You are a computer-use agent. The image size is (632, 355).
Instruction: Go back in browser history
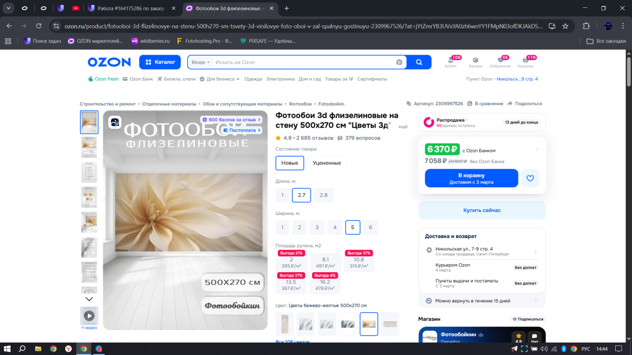9,26
